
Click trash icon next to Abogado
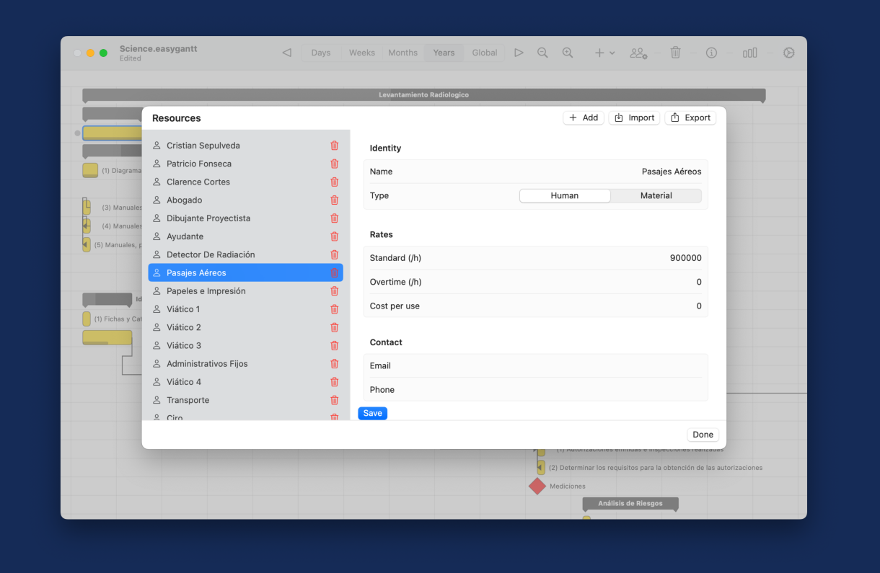[334, 200]
